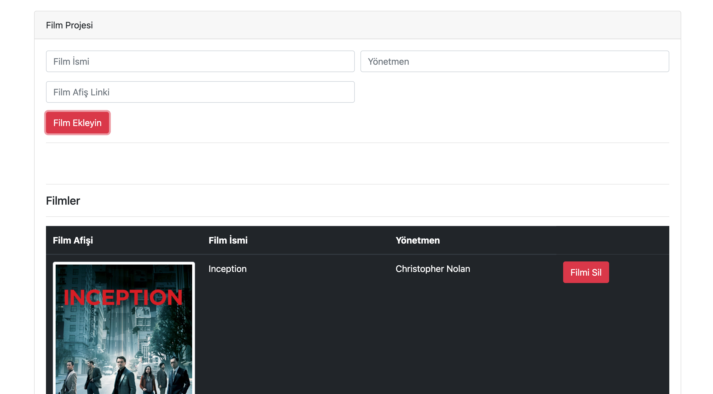Select the Christopher Nolan director cell

click(433, 269)
